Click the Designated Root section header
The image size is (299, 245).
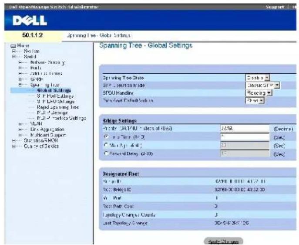coord(121,174)
